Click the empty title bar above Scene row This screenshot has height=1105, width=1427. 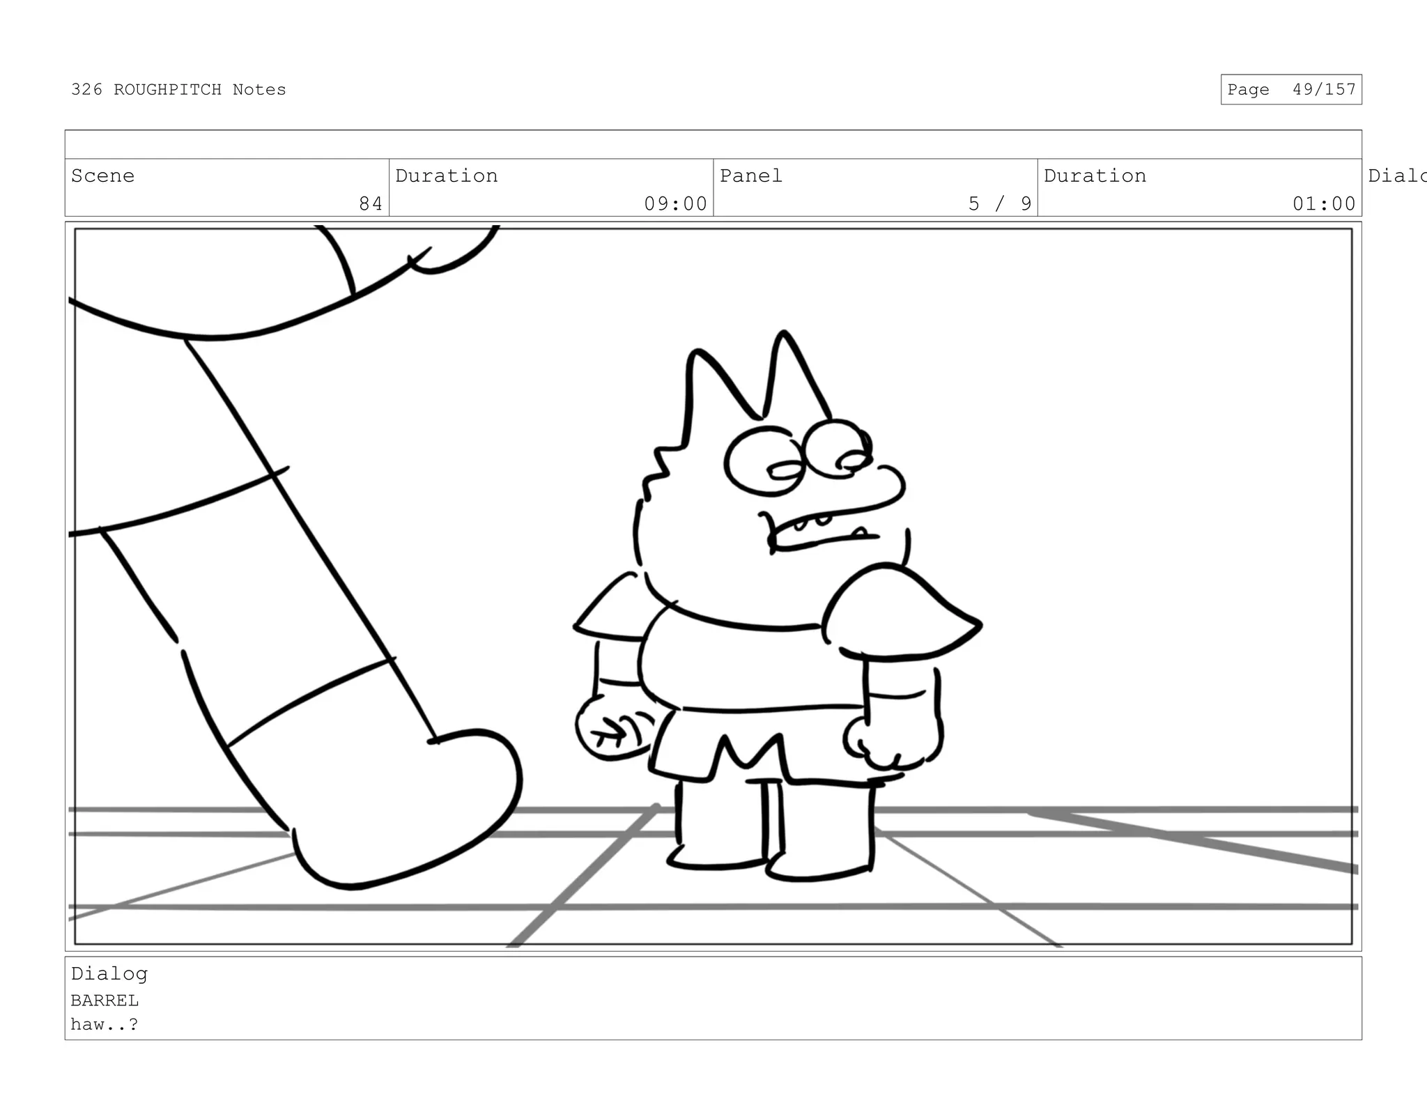712,145
